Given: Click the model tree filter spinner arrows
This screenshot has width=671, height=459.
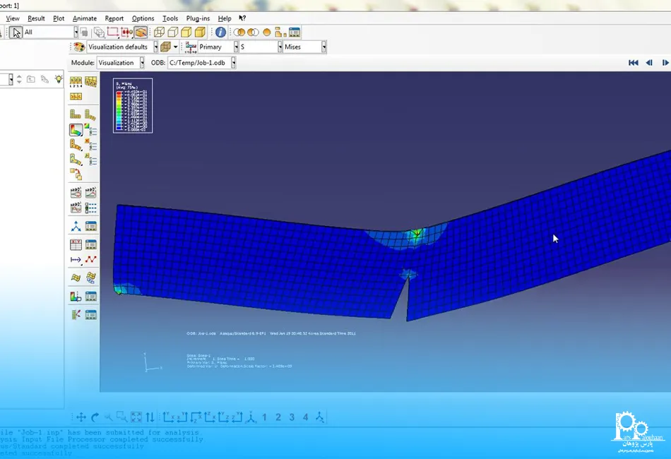Looking at the screenshot, I should (19, 79).
